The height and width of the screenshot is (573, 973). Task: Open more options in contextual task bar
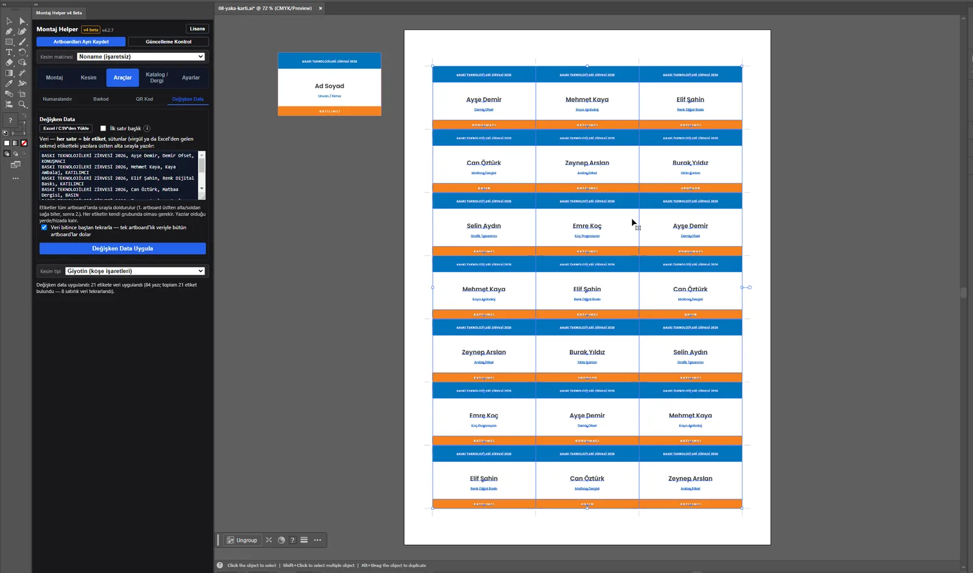317,540
